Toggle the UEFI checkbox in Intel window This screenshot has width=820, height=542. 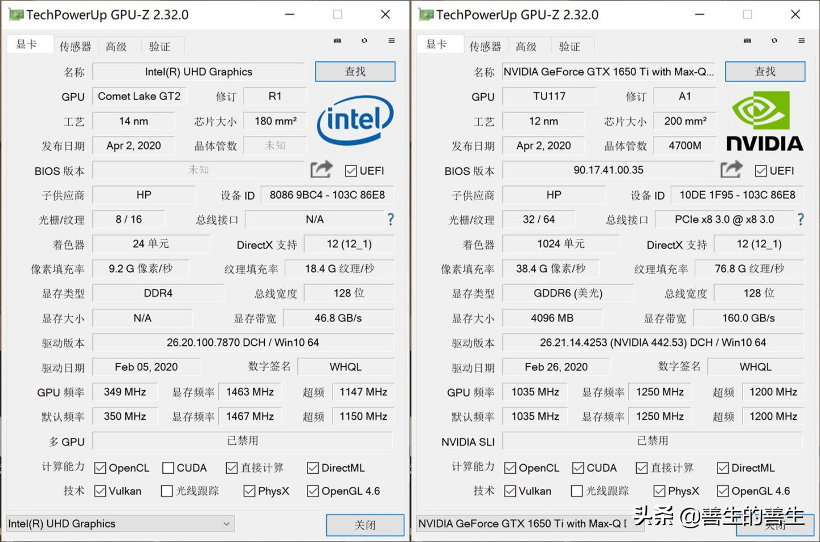350,171
